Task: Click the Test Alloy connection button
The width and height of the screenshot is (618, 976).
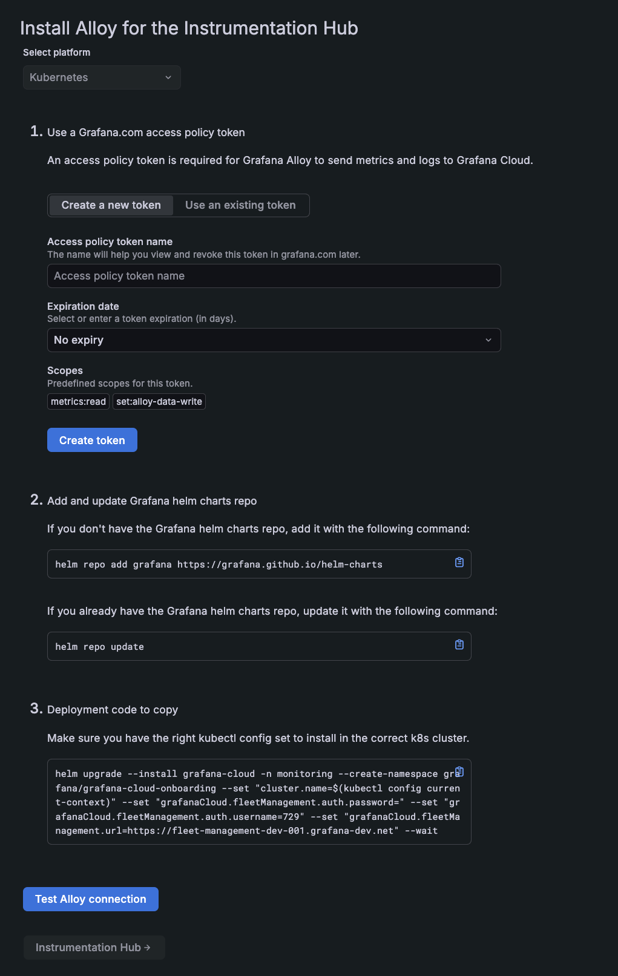Action: pos(91,899)
